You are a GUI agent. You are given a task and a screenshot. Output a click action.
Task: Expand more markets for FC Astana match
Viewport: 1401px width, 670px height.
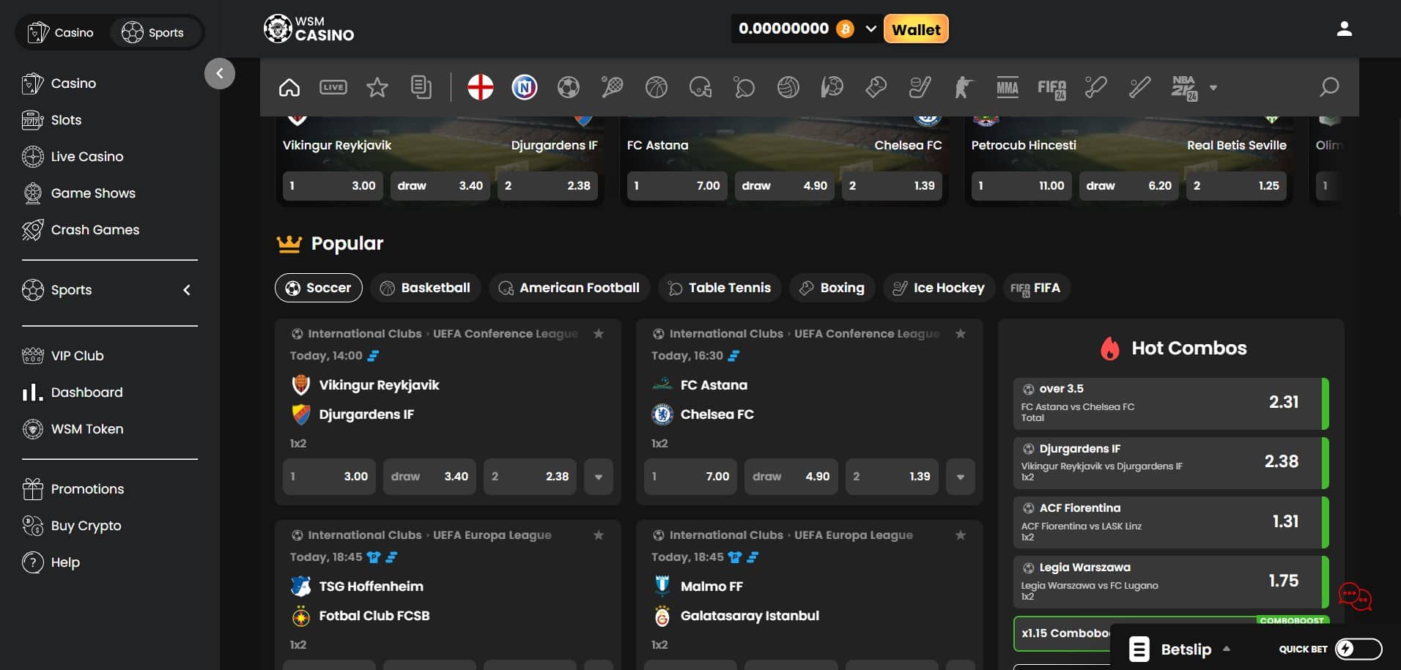[x=961, y=477]
